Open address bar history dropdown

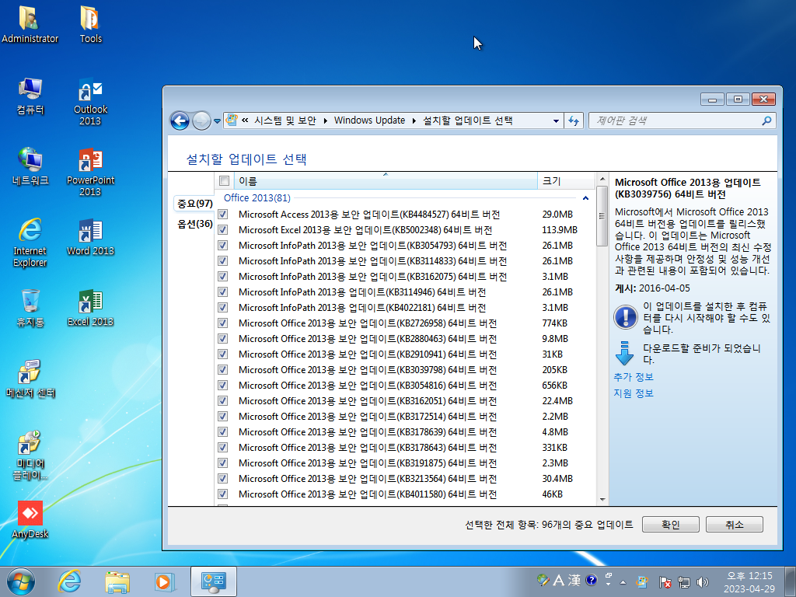click(556, 120)
